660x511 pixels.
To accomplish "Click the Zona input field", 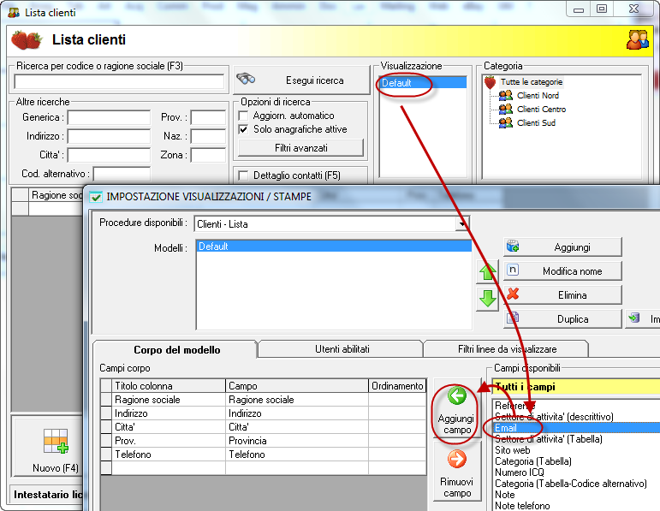I will [x=208, y=155].
